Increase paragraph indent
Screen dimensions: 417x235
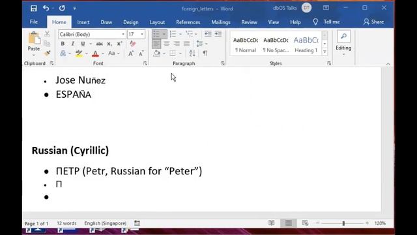click(x=218, y=34)
